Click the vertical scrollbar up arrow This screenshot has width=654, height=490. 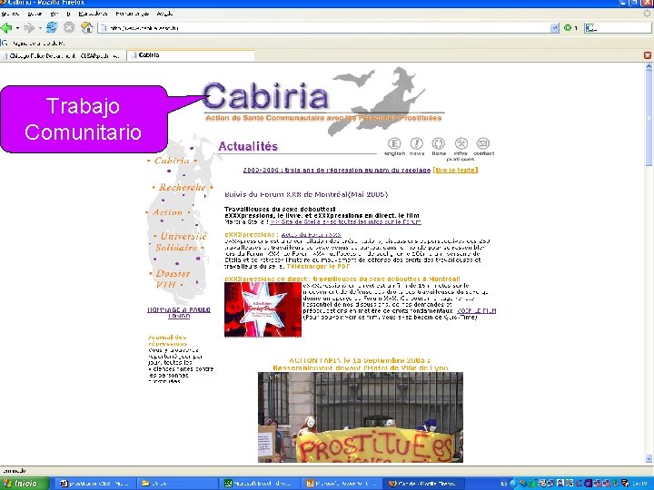pos(649,66)
